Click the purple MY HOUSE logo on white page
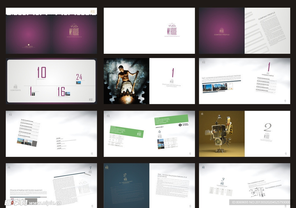This screenshot has height=208, width=296. 172,30
